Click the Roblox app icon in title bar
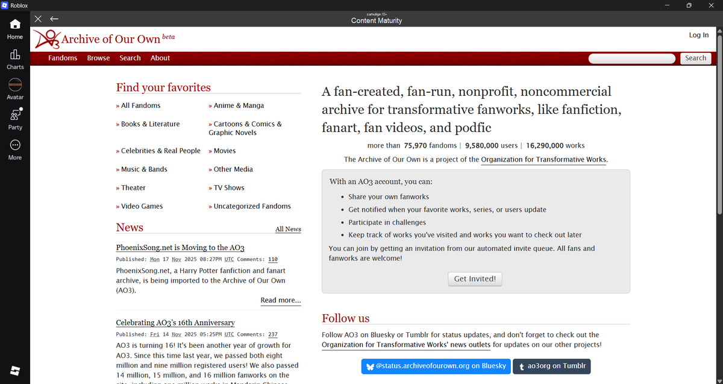The image size is (723, 384). pyautogui.click(x=5, y=5)
